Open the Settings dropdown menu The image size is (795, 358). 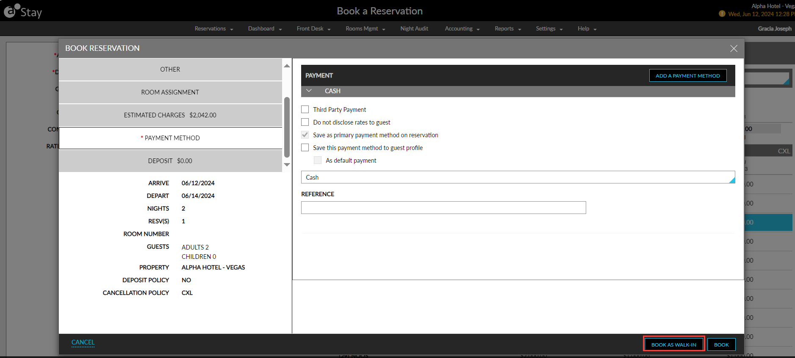coord(549,29)
